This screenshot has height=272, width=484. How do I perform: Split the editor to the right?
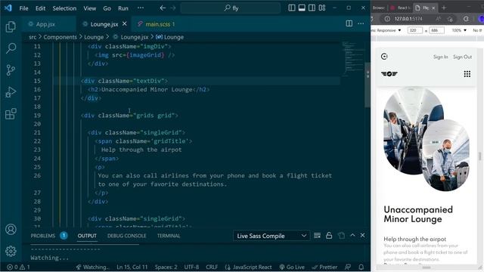[x=349, y=23]
